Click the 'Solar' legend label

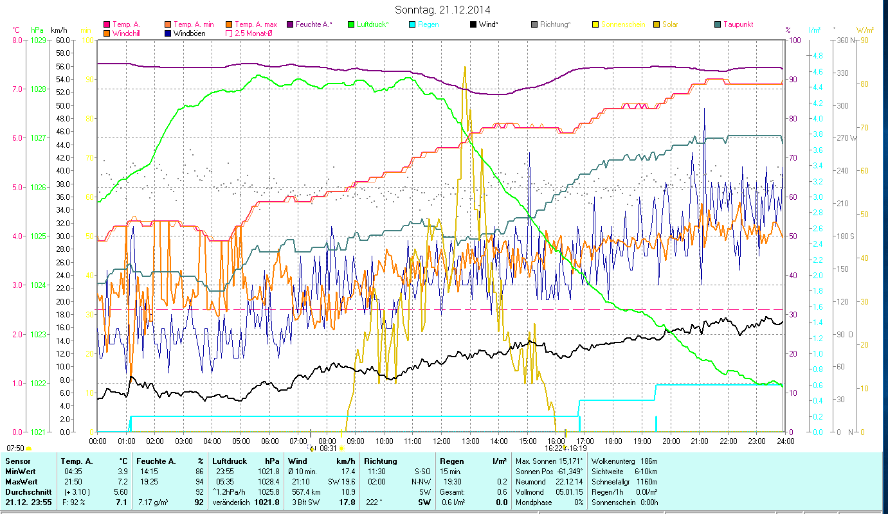pyautogui.click(x=670, y=24)
